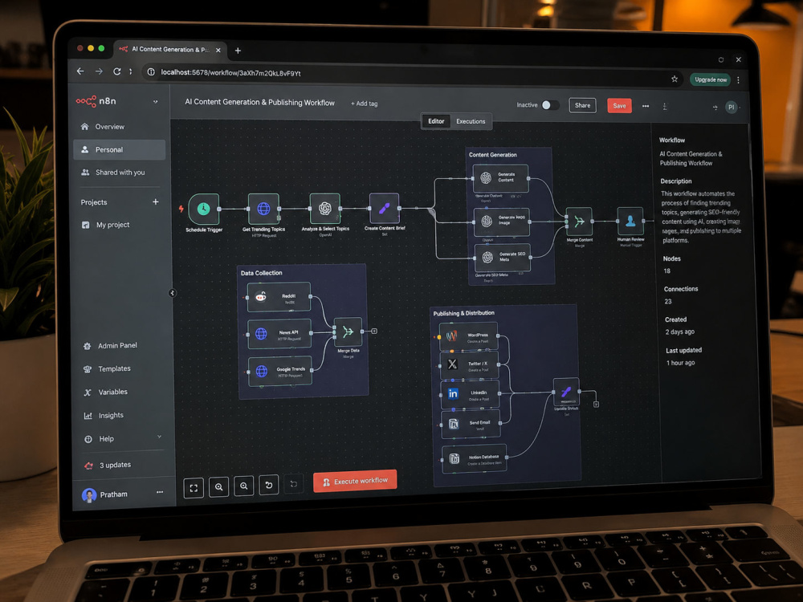Click the second magnifier zoom button

[x=244, y=486]
